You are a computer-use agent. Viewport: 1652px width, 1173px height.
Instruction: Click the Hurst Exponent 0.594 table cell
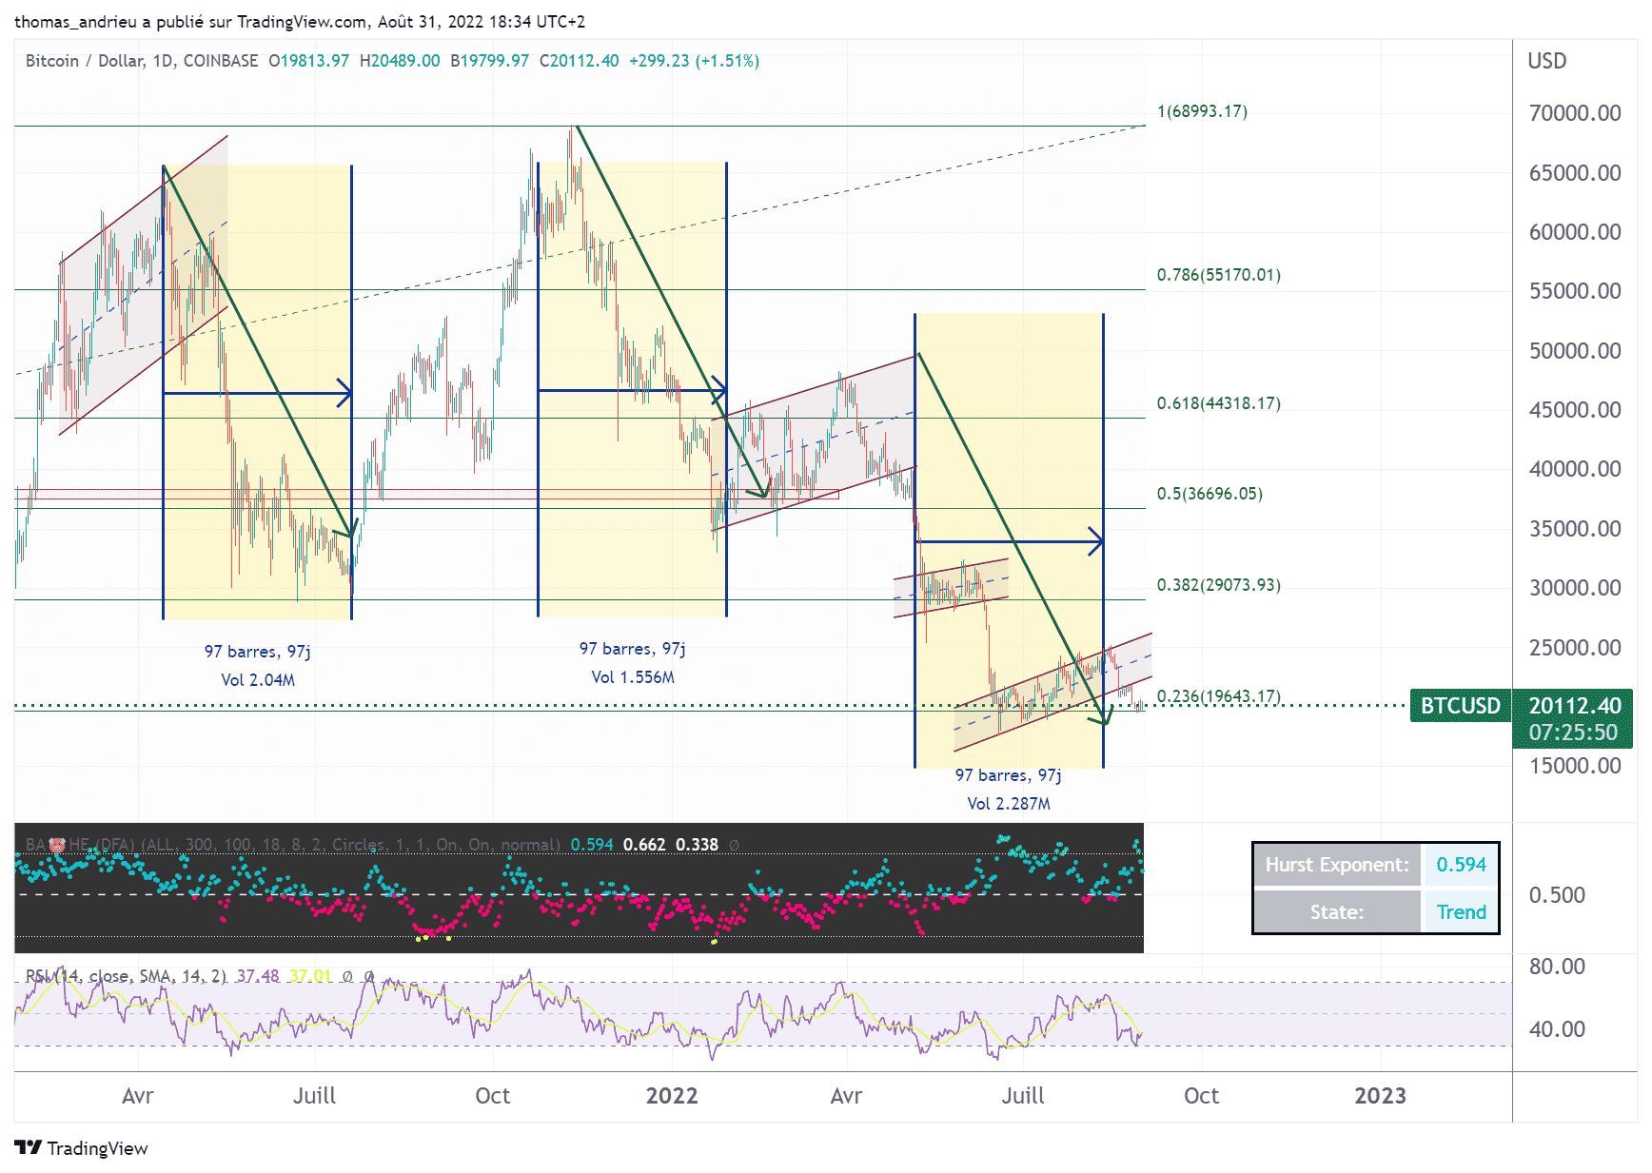click(x=1461, y=865)
